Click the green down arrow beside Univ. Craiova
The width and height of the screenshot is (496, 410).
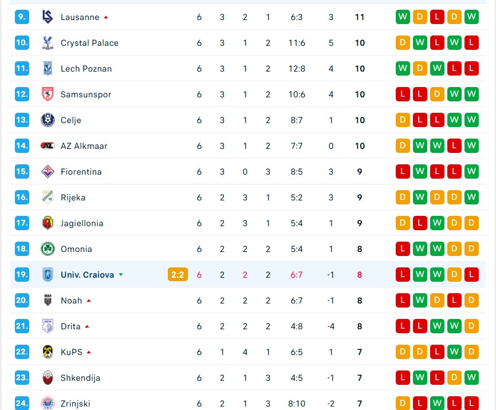pyautogui.click(x=121, y=275)
